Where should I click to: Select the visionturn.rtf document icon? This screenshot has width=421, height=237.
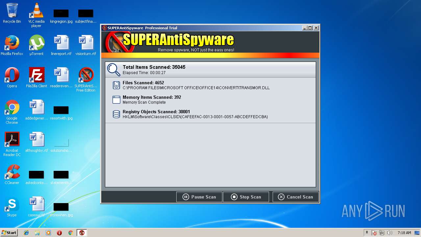click(86, 45)
